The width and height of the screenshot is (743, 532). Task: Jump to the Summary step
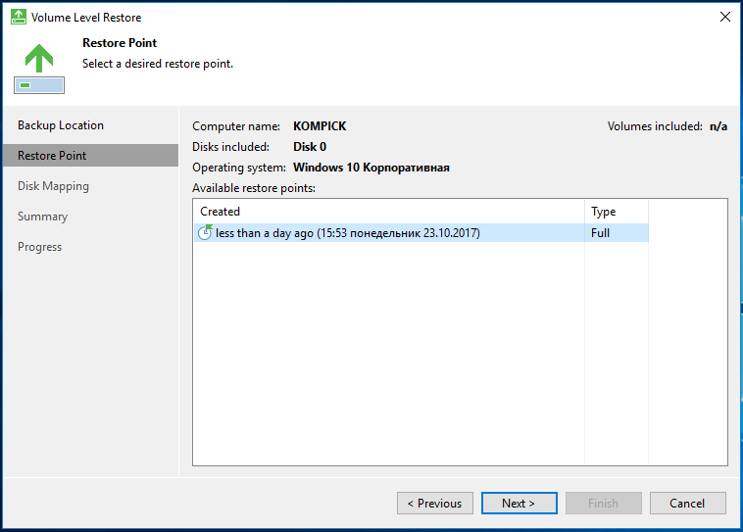click(42, 217)
